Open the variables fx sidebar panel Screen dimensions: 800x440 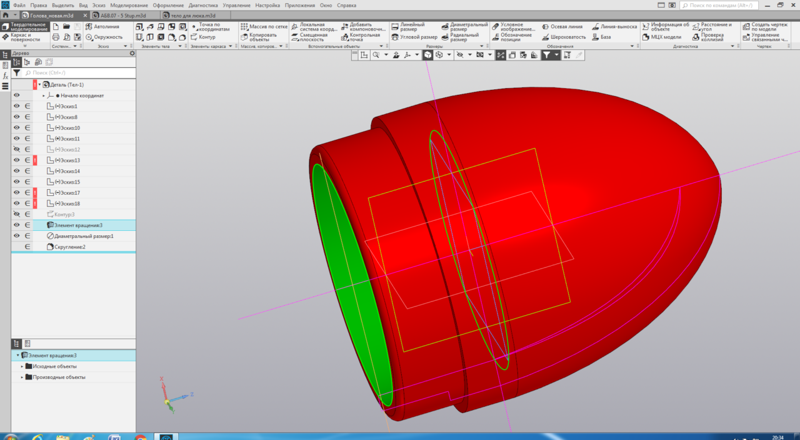pos(6,76)
